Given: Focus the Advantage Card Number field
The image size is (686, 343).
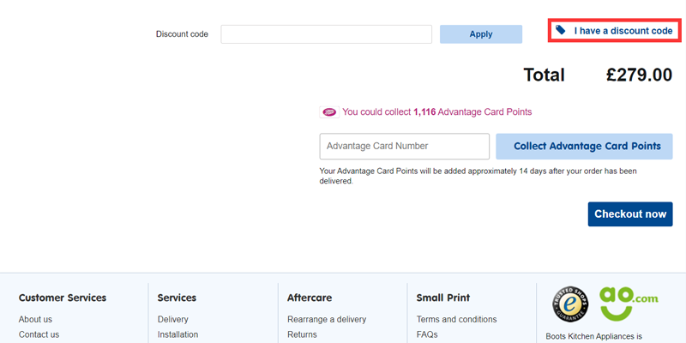Looking at the screenshot, I should point(404,146).
